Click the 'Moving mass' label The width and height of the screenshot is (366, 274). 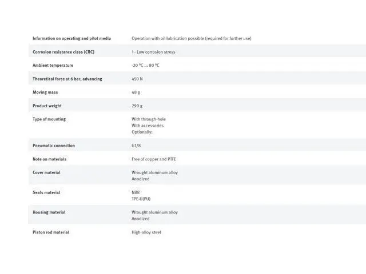(45, 92)
